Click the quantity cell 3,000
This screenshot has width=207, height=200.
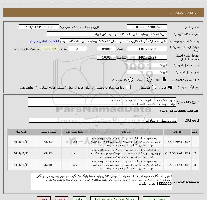48,165
